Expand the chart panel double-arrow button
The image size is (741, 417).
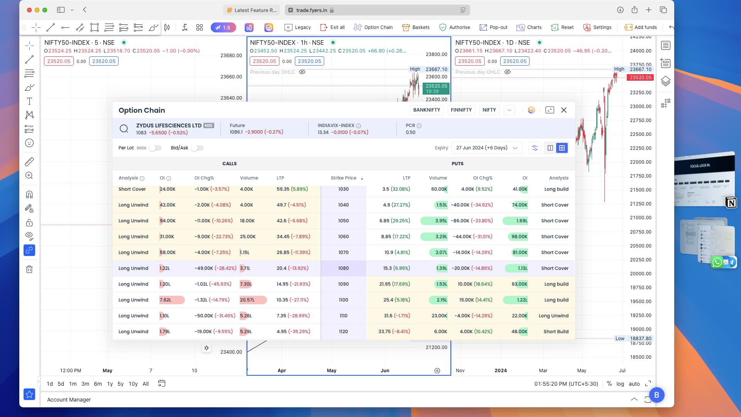pos(206,348)
